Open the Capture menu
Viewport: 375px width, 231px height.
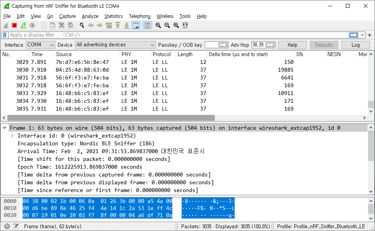tap(67, 16)
